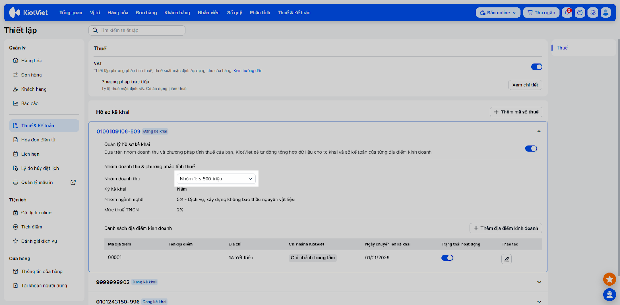Click the Chi nhánh trung tâm branch tag
The width and height of the screenshot is (620, 305).
pos(313,258)
